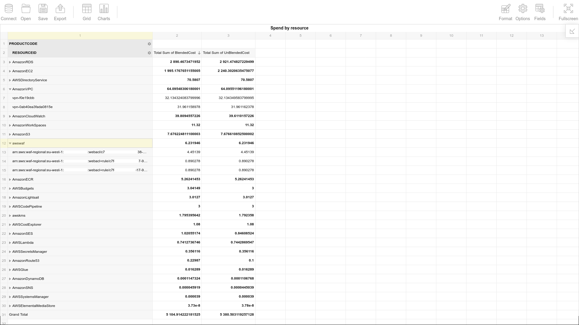Viewport: 579px width, 325px height.
Task: Expand the awskms row
Action: pyautogui.click(x=10, y=215)
